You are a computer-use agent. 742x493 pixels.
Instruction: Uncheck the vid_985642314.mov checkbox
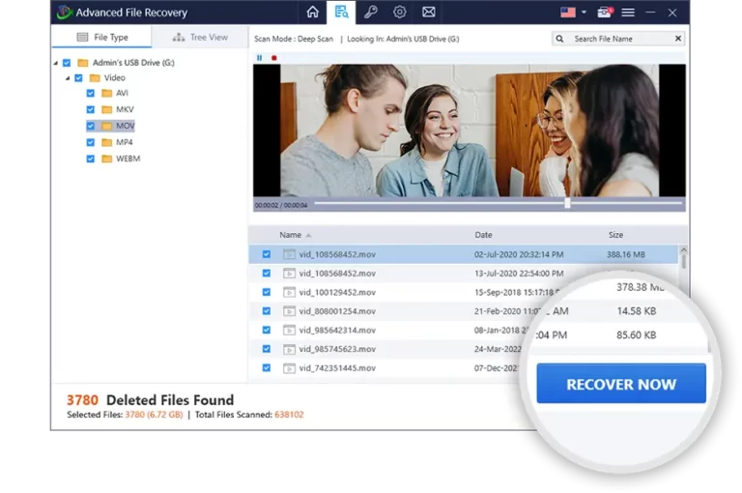point(267,330)
